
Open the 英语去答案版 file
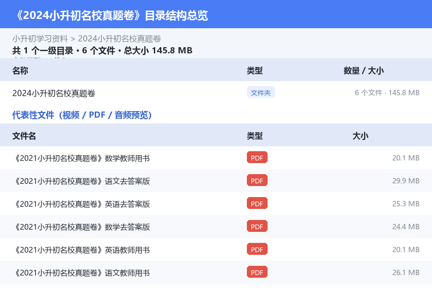[81, 204]
